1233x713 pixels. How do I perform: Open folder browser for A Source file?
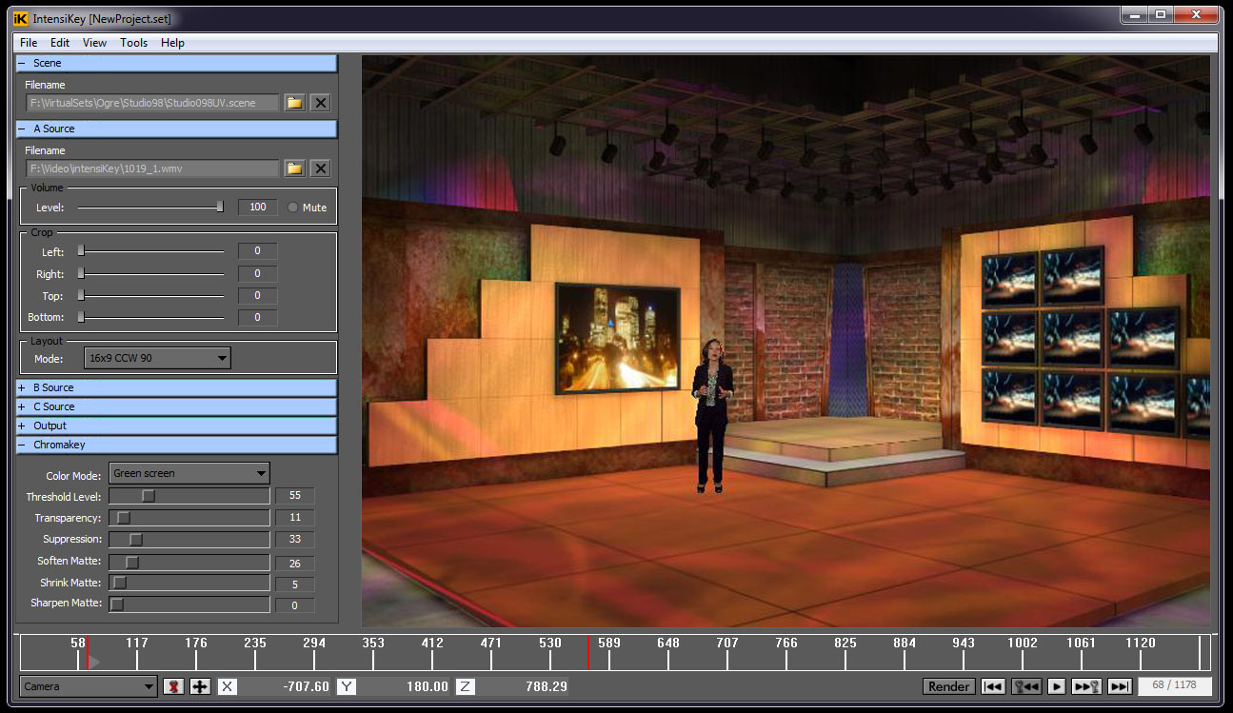[294, 168]
